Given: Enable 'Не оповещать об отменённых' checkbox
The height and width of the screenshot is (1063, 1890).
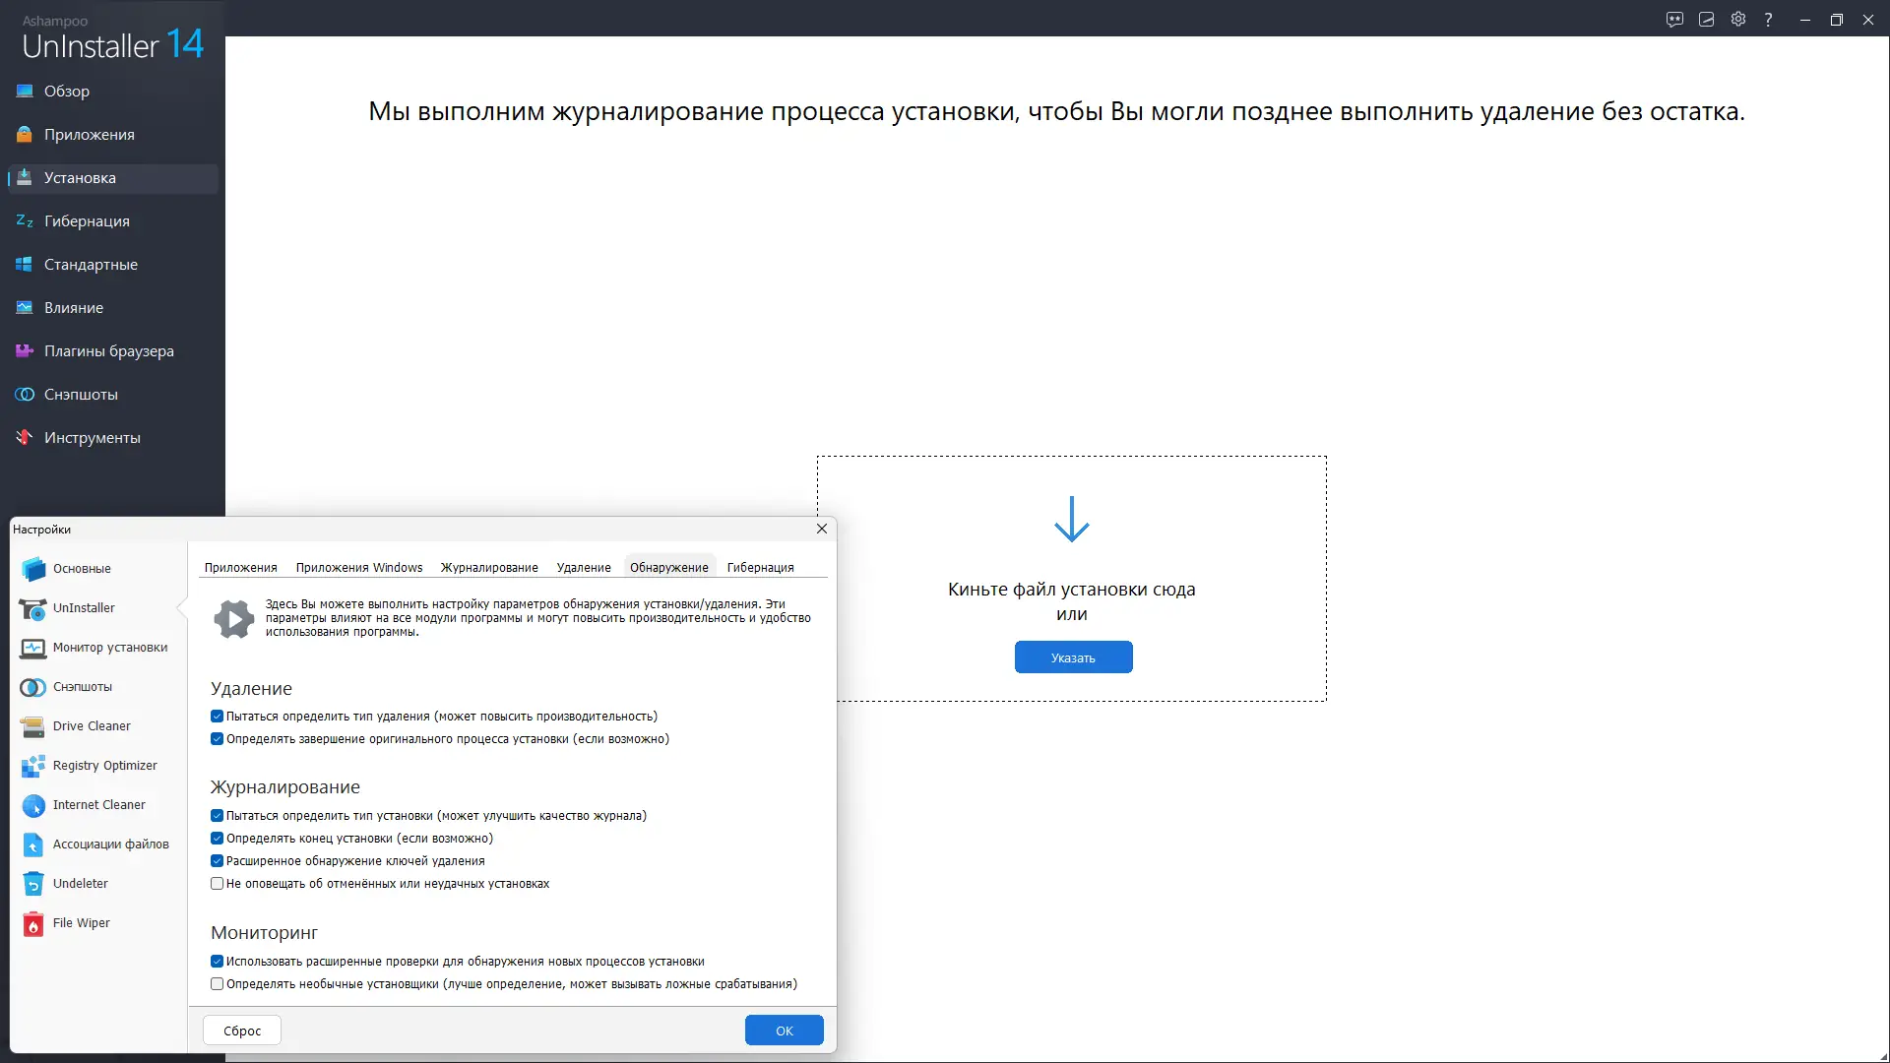Looking at the screenshot, I should click(218, 884).
